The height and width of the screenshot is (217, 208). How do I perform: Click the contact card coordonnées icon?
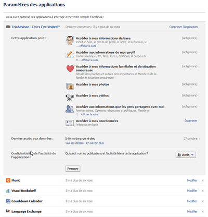[70, 123]
